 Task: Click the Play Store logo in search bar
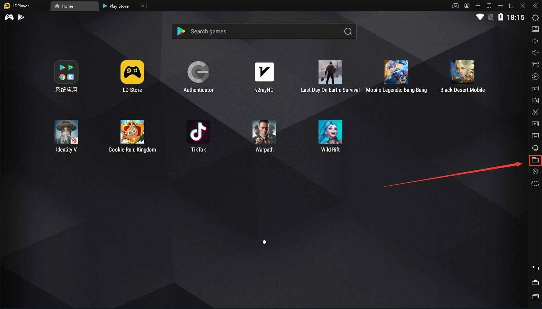click(181, 31)
